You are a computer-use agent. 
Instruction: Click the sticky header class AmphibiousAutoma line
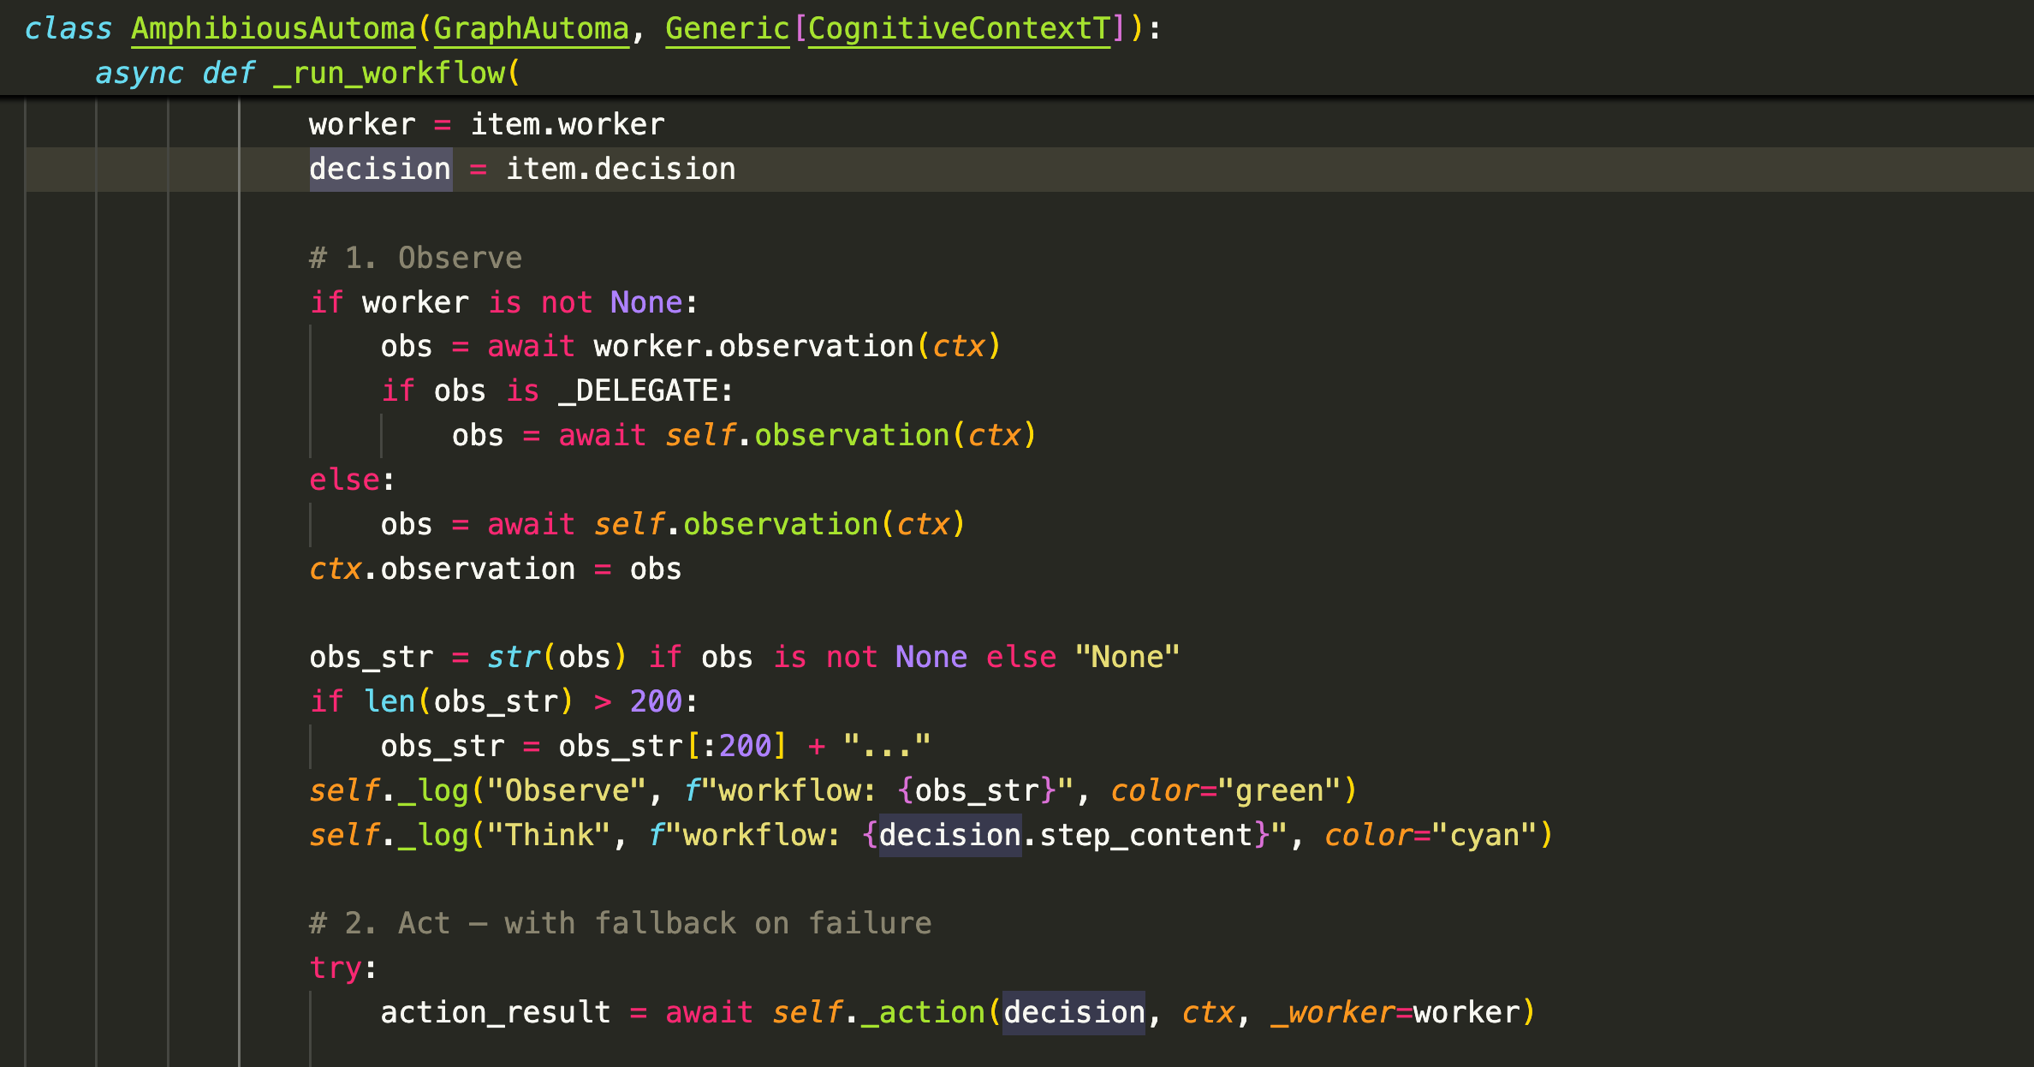click(x=272, y=29)
